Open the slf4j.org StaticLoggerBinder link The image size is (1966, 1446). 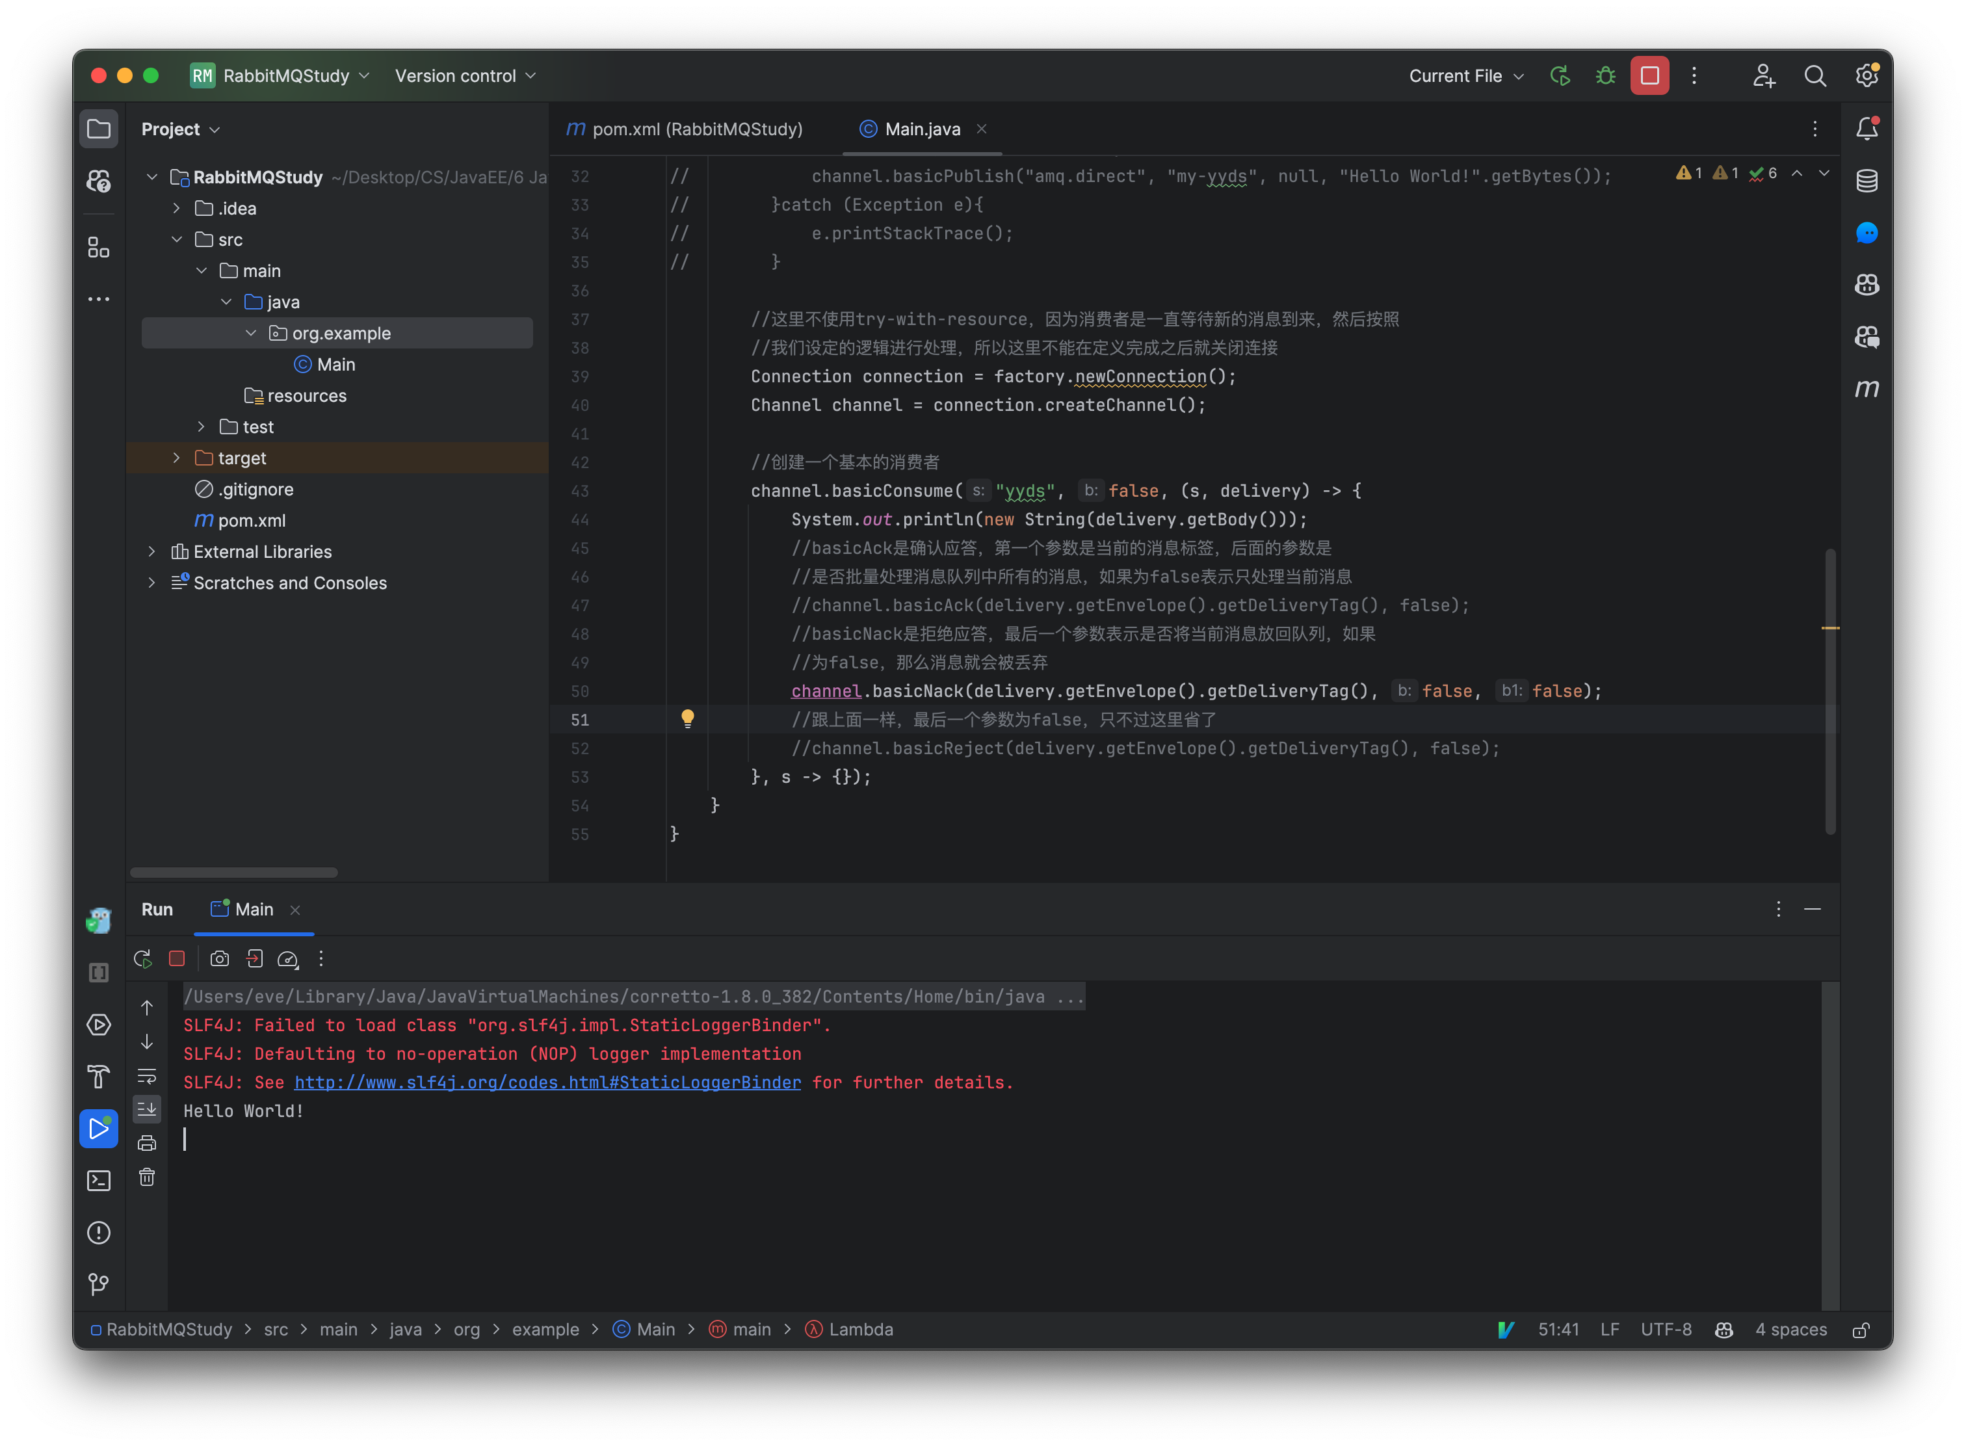547,1083
